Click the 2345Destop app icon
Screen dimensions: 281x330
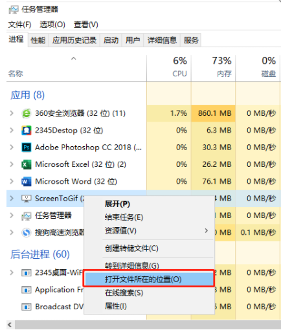point(27,130)
